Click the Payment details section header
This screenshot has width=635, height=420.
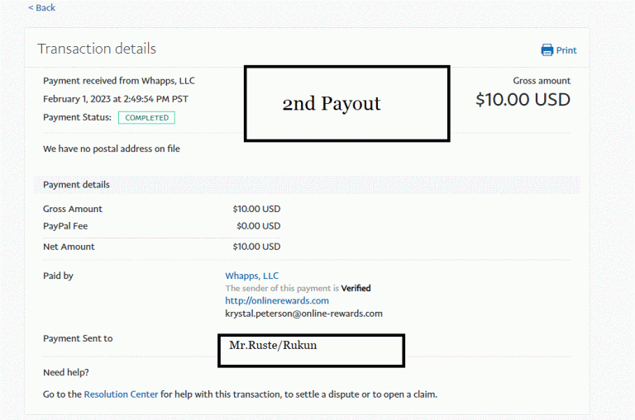[x=76, y=185]
